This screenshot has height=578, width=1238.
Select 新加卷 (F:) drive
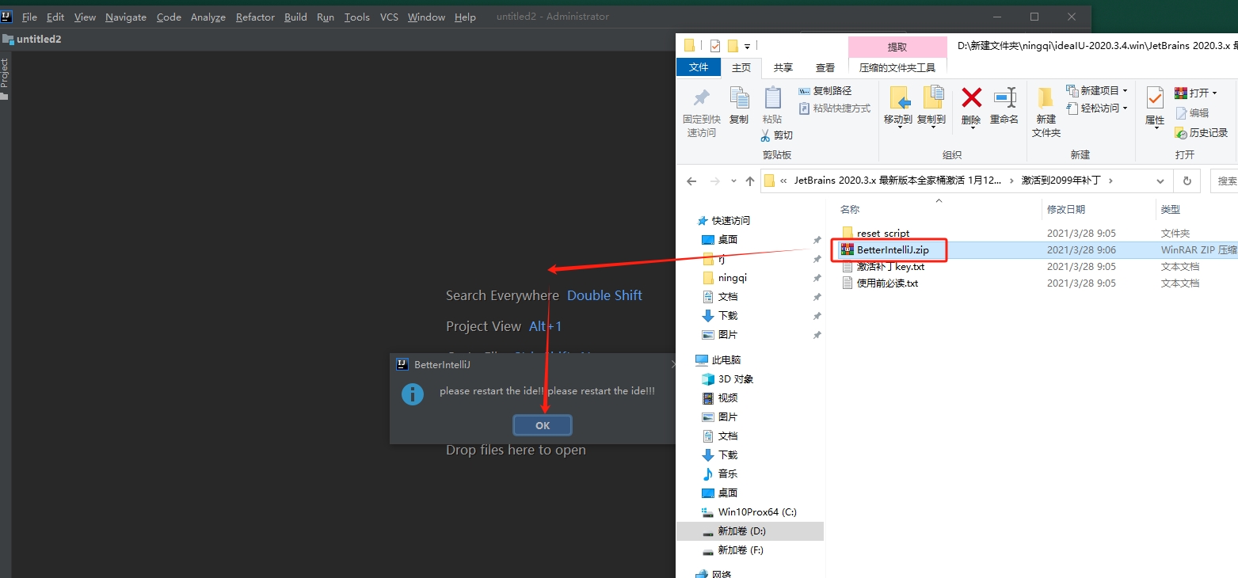[741, 549]
